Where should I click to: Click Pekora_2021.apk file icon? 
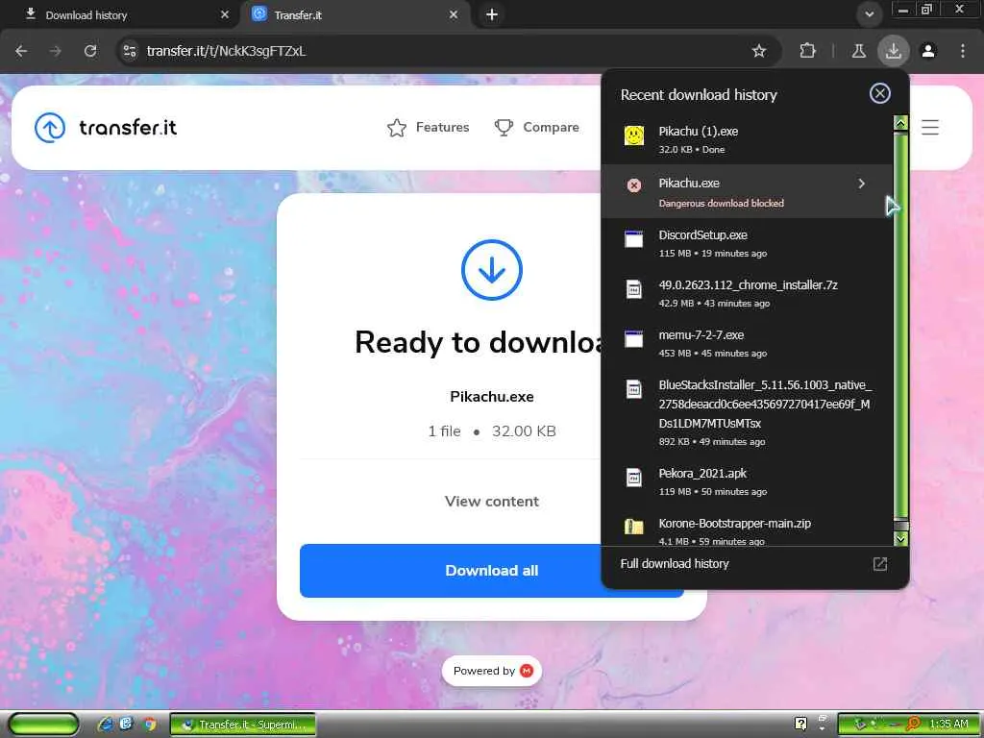tap(634, 478)
